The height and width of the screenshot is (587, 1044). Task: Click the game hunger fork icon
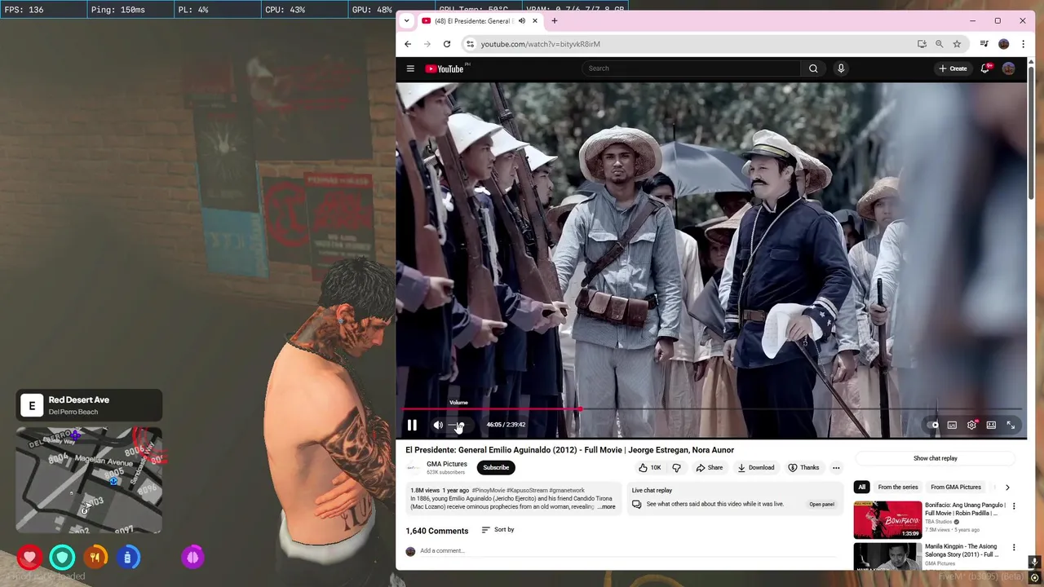pyautogui.click(x=95, y=557)
